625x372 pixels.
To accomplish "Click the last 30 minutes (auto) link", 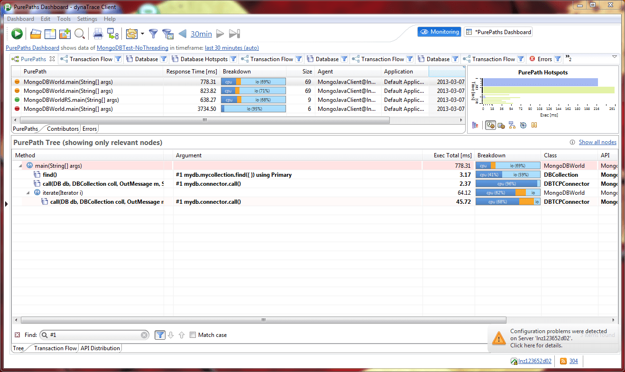I will [x=232, y=48].
